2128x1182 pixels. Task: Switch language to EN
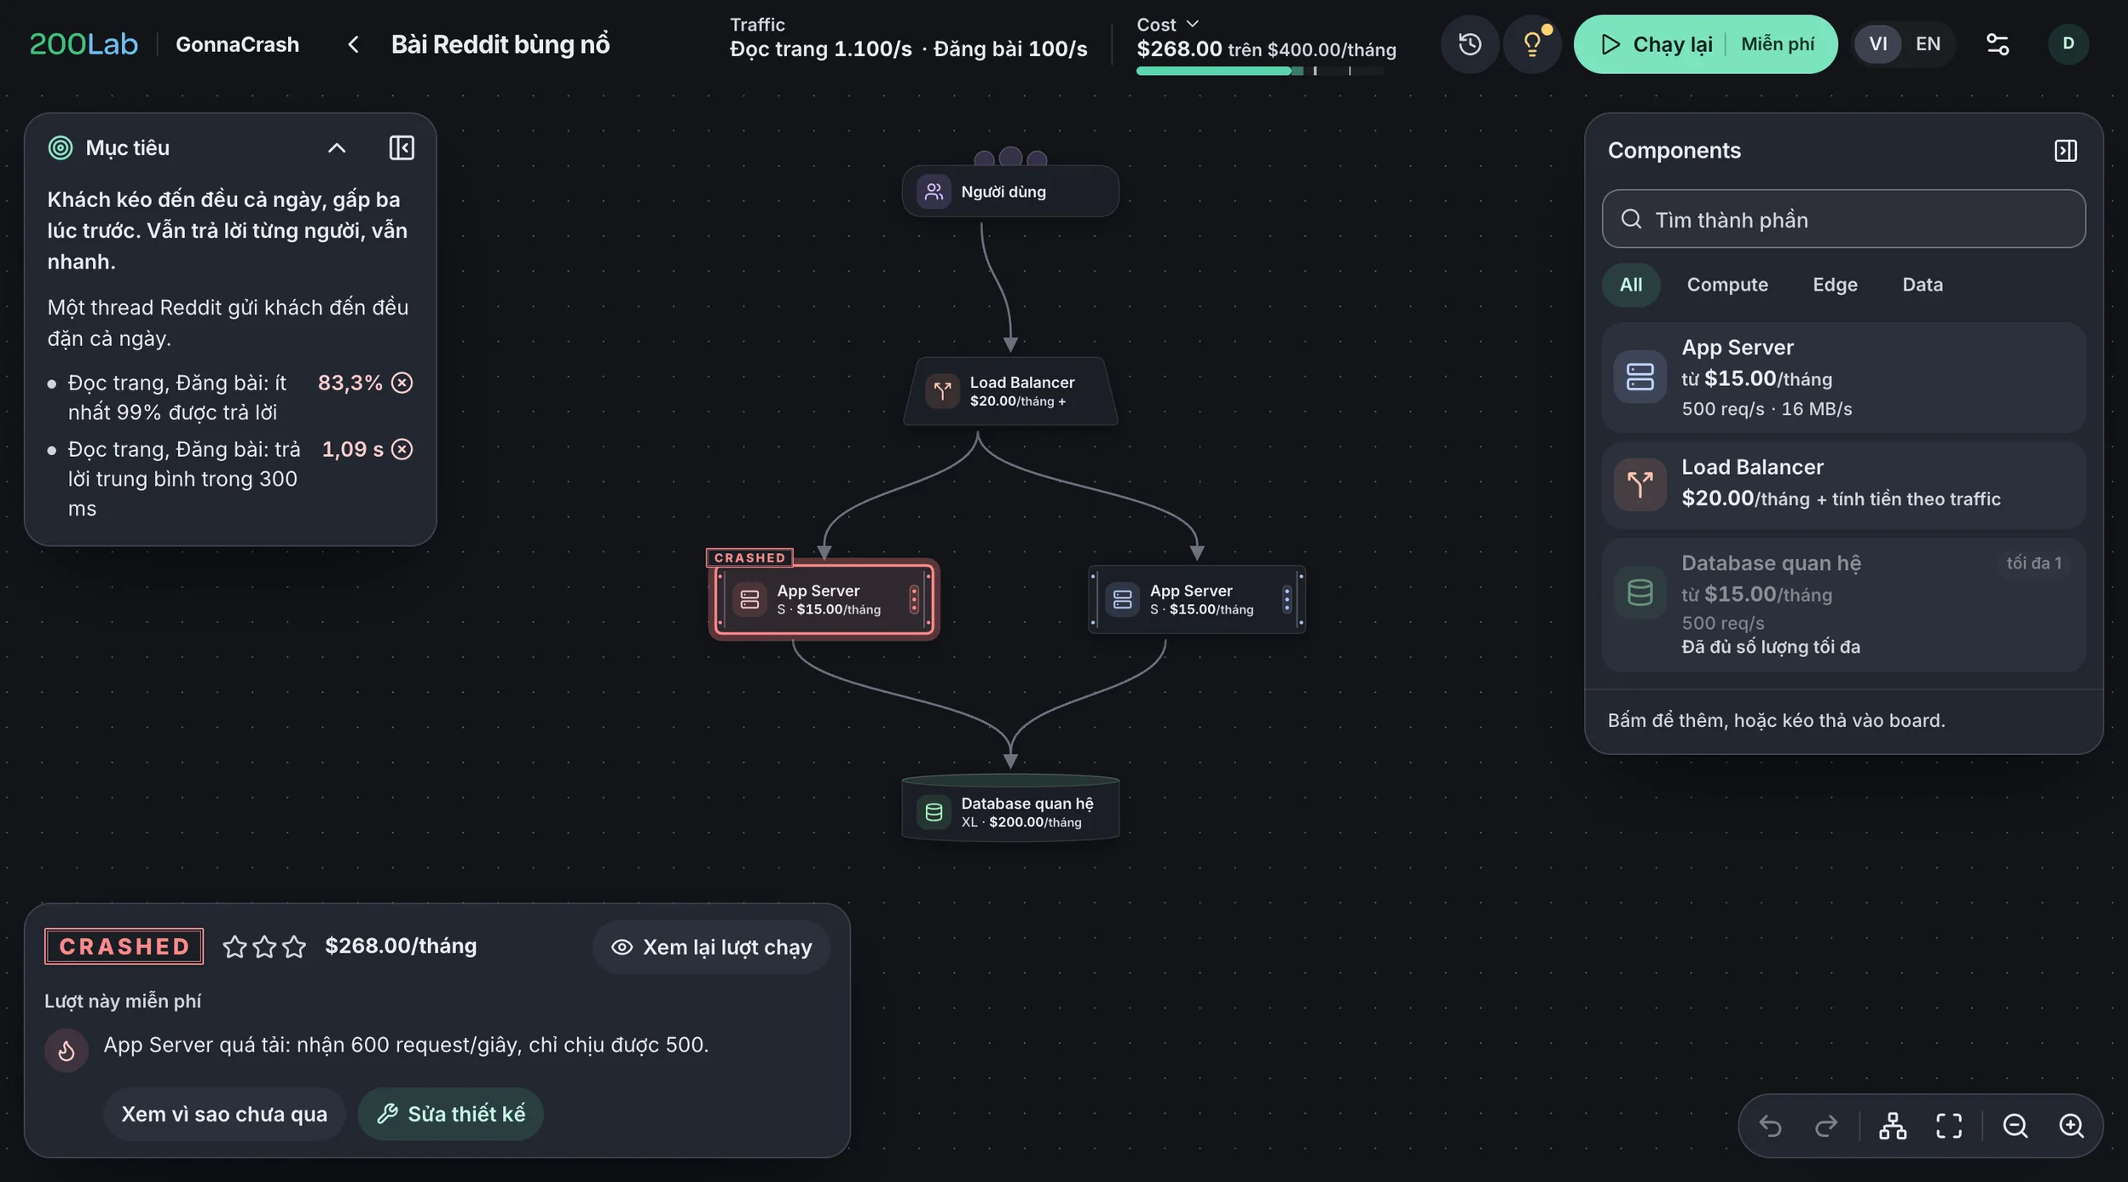click(1928, 44)
